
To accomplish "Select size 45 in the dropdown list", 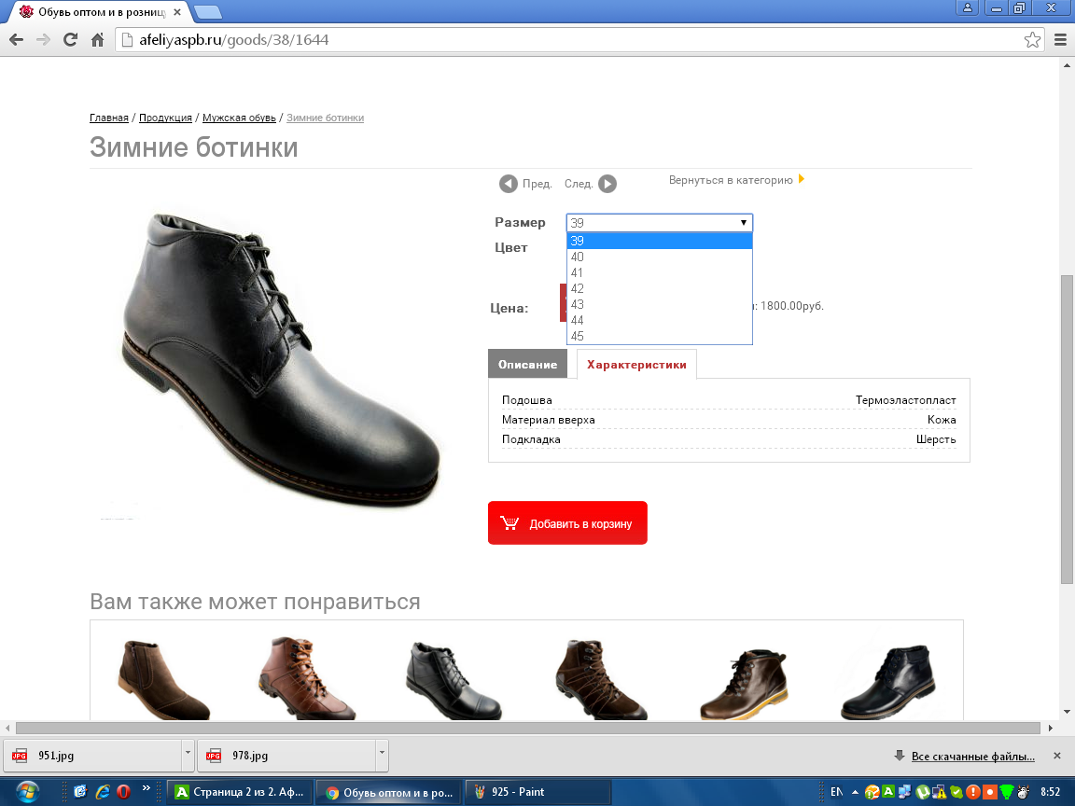I will [660, 336].
